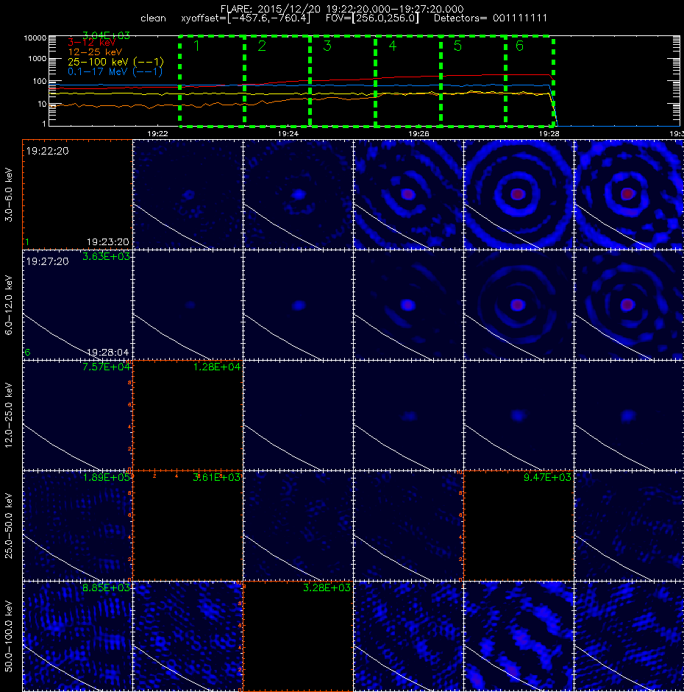
Task: Click the 6.0-12.0 keV row label
Action: point(8,305)
